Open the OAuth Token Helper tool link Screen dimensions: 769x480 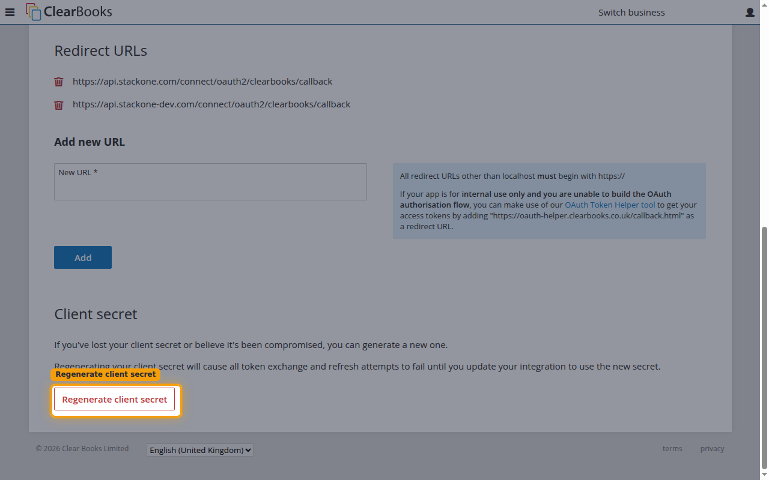(610, 205)
